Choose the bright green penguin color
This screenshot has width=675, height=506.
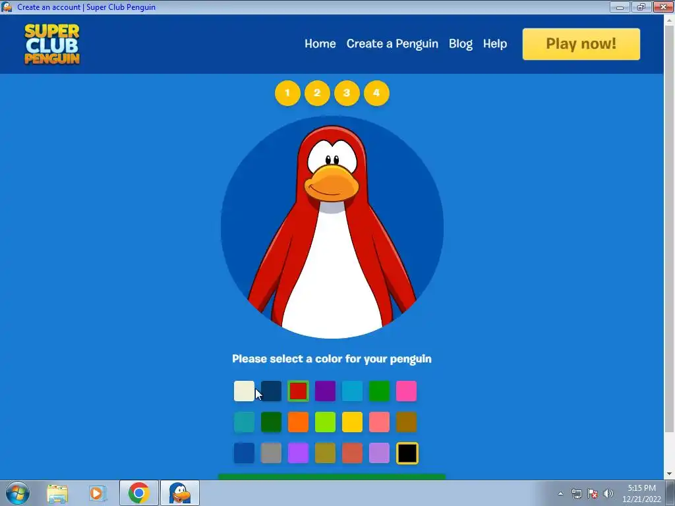pyautogui.click(x=379, y=391)
